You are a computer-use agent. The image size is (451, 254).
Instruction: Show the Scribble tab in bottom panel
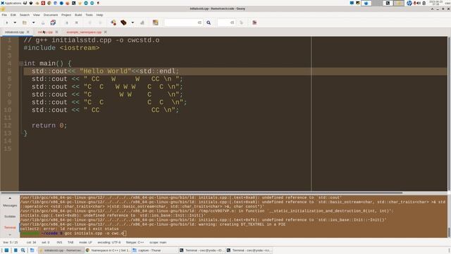[10, 217]
